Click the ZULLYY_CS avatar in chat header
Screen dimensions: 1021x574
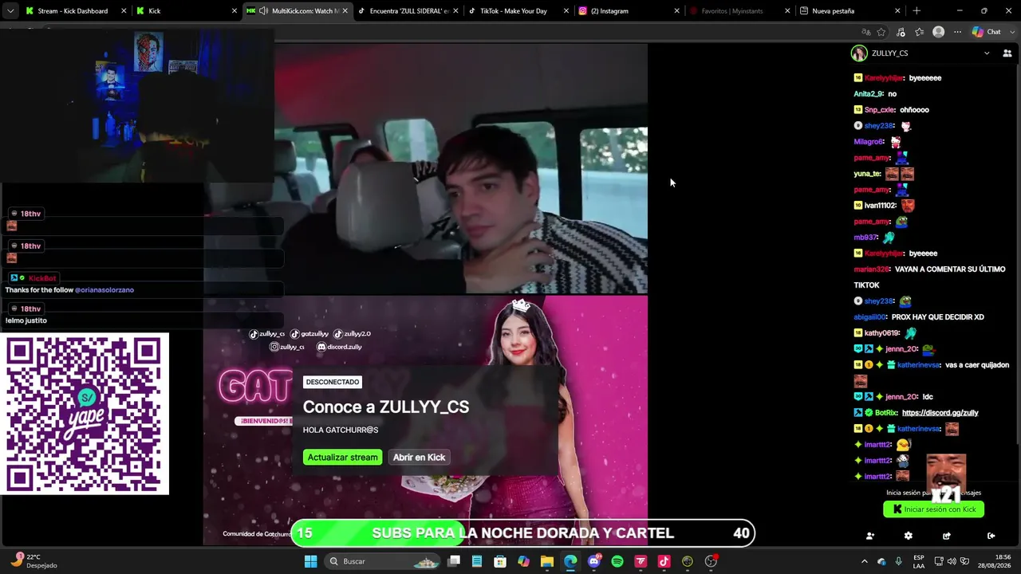point(859,53)
